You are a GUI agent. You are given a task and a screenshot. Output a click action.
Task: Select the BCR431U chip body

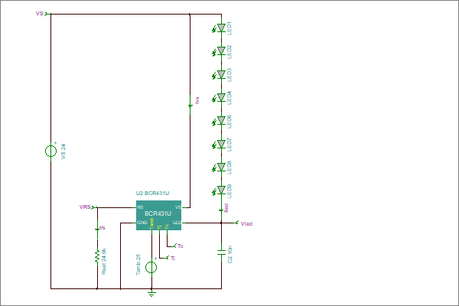158,215
